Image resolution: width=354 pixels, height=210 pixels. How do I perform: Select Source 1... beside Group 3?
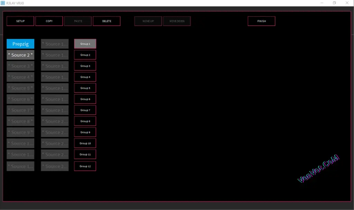(55, 66)
